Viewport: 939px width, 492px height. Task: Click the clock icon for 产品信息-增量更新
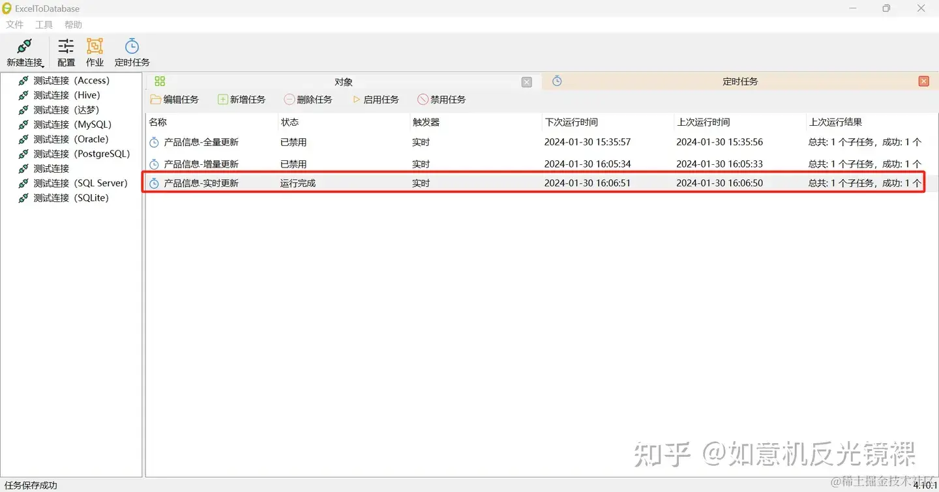[x=155, y=164]
